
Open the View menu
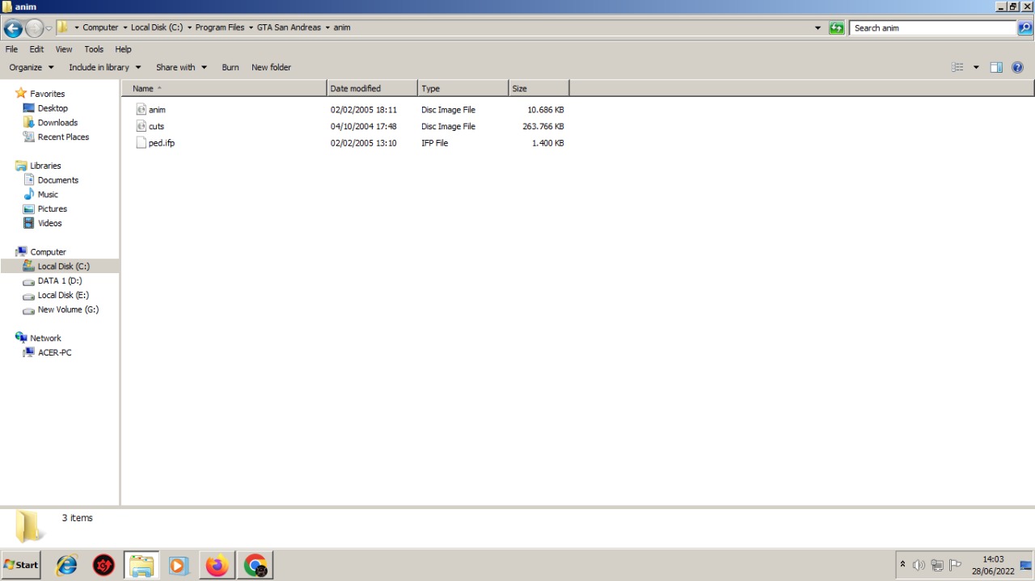[64, 49]
